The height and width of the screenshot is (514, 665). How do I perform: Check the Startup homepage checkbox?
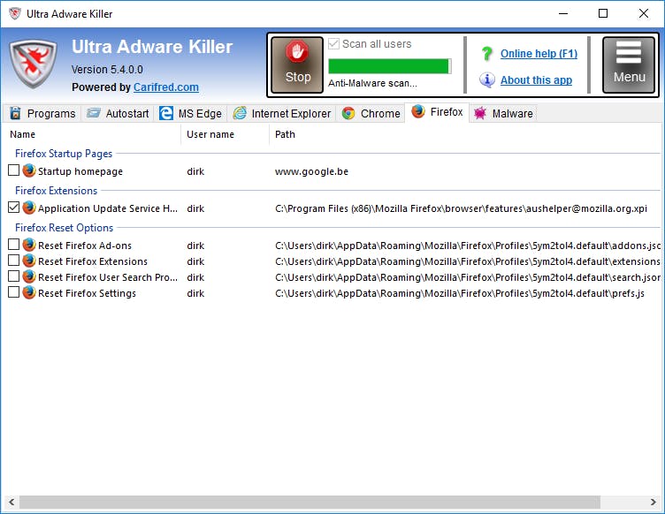point(13,170)
